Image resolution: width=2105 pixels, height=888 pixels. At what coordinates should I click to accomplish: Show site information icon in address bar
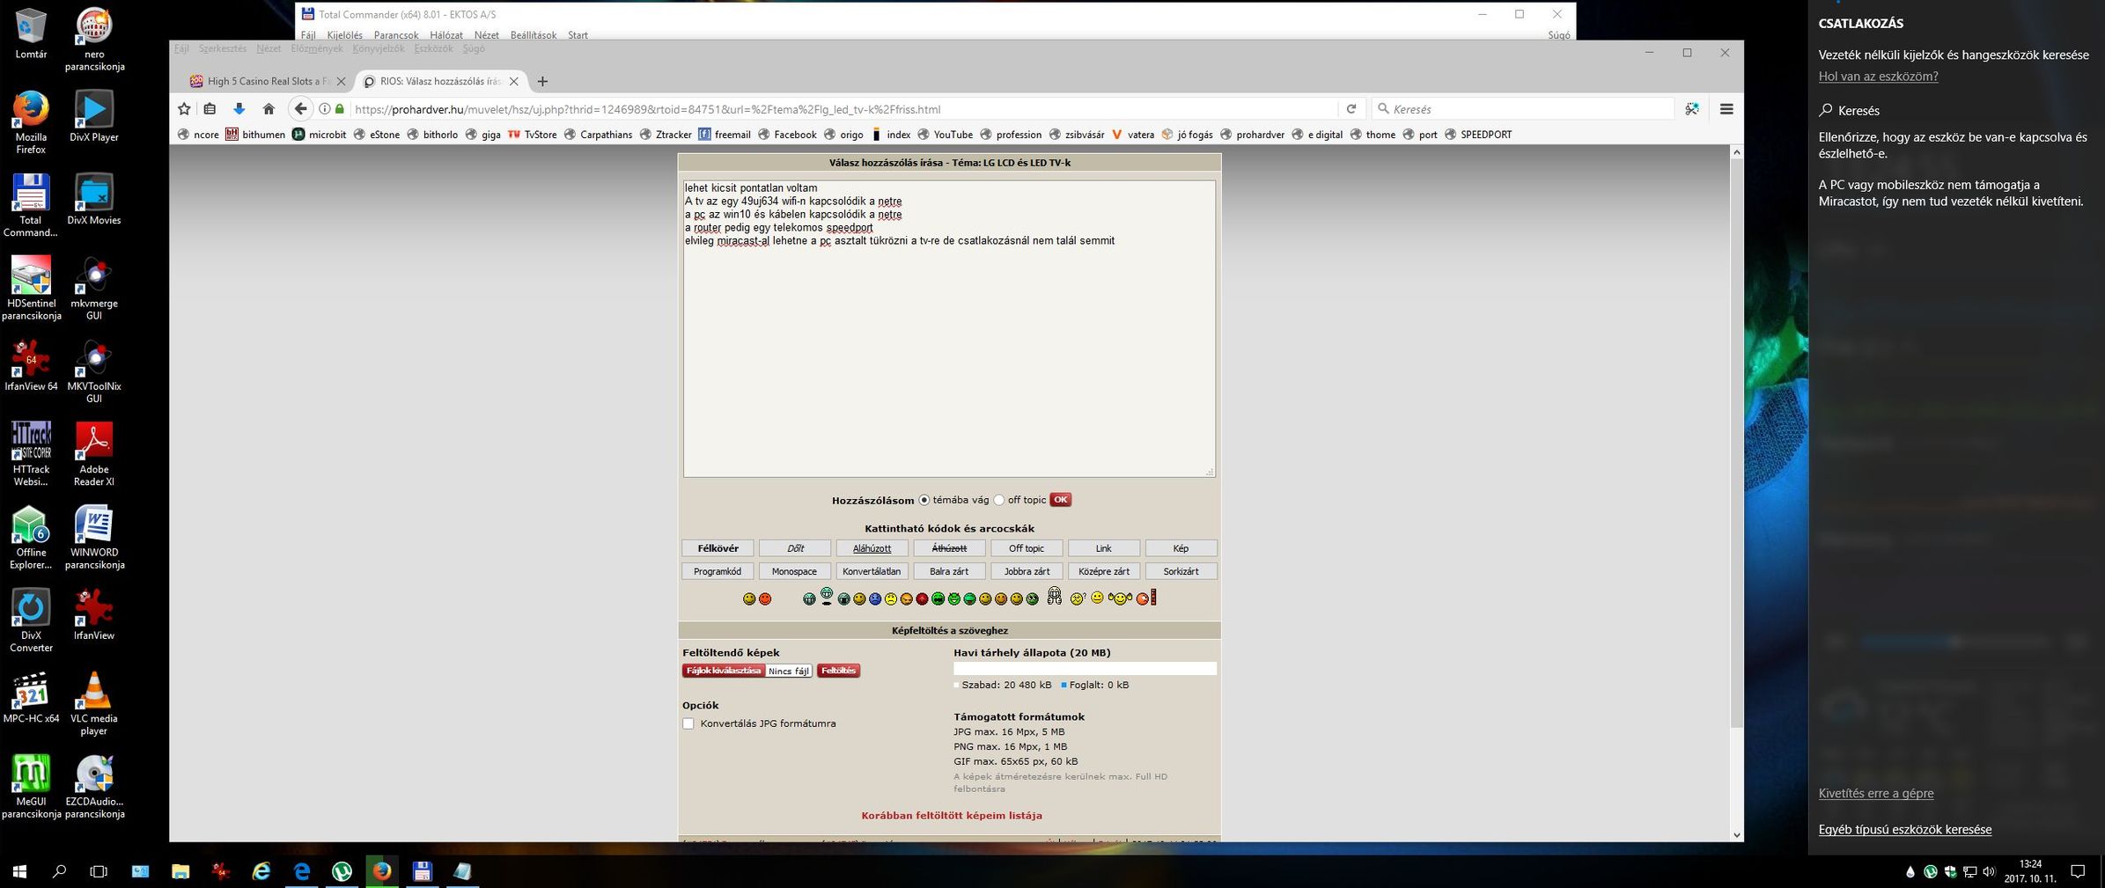pos(325,109)
